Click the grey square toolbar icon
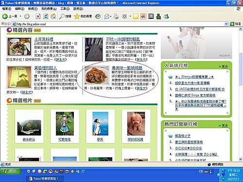Image resolution: width=243 pixels, height=182 pixels. pos(124,17)
